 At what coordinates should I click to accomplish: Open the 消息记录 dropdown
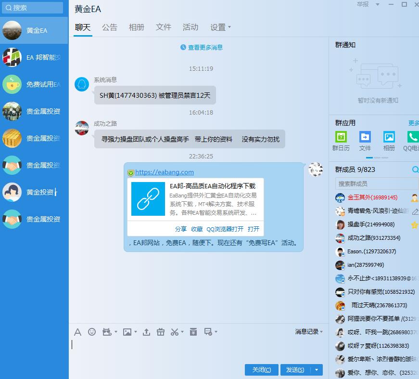[x=309, y=332]
